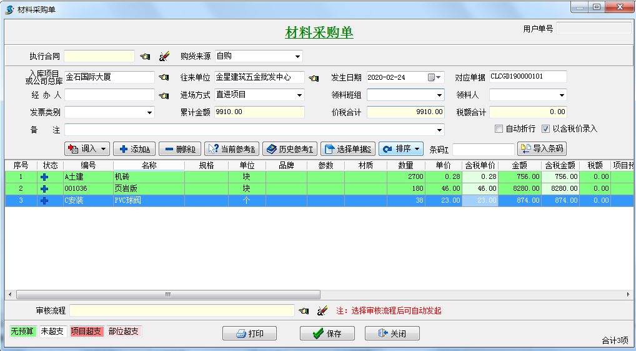Enable the 自动折行 checkbox
Image resolution: width=636 pixels, height=351 pixels.
(499, 129)
